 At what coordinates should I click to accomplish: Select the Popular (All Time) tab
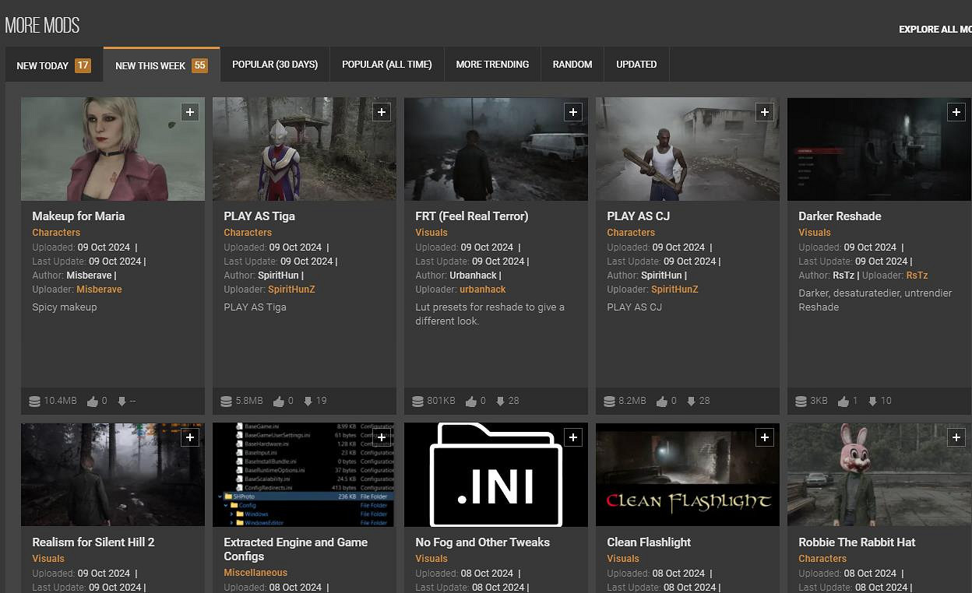click(386, 65)
